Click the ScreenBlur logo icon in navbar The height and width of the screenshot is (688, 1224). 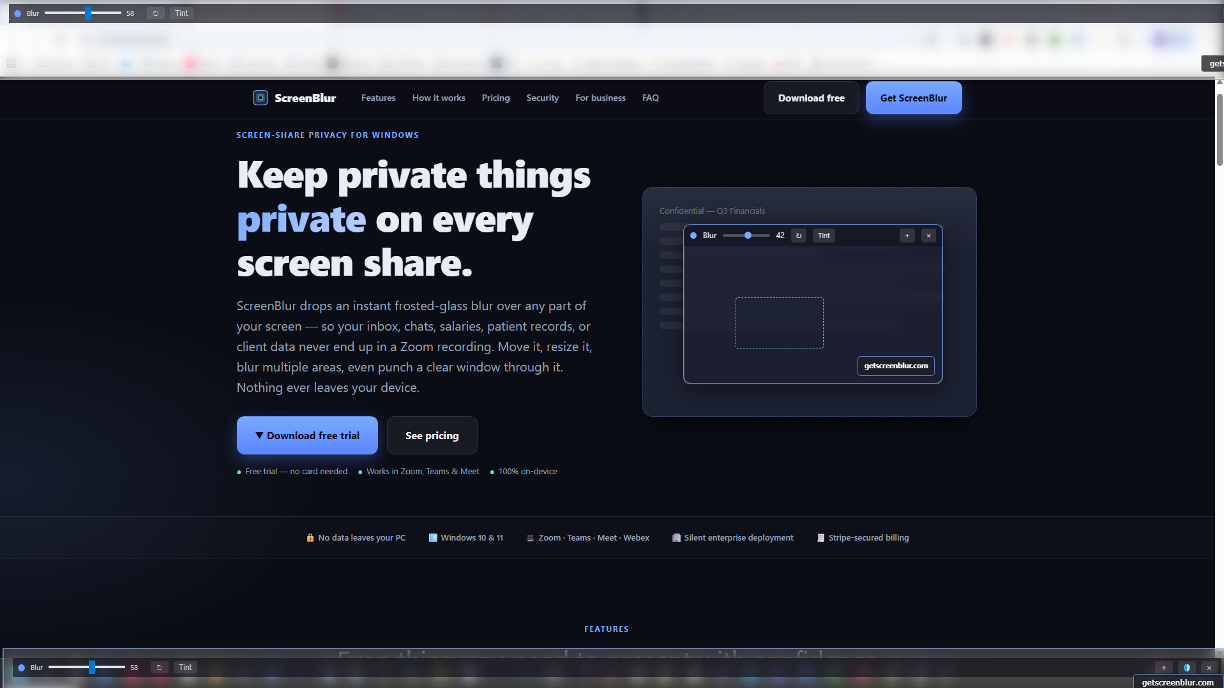click(x=261, y=98)
